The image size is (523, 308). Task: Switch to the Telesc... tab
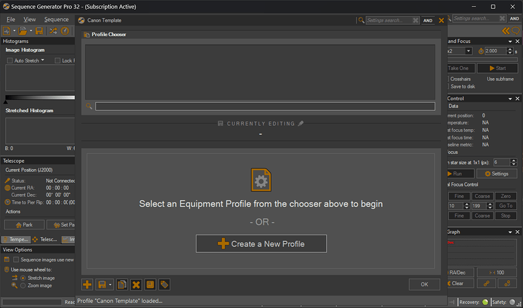(x=46, y=239)
